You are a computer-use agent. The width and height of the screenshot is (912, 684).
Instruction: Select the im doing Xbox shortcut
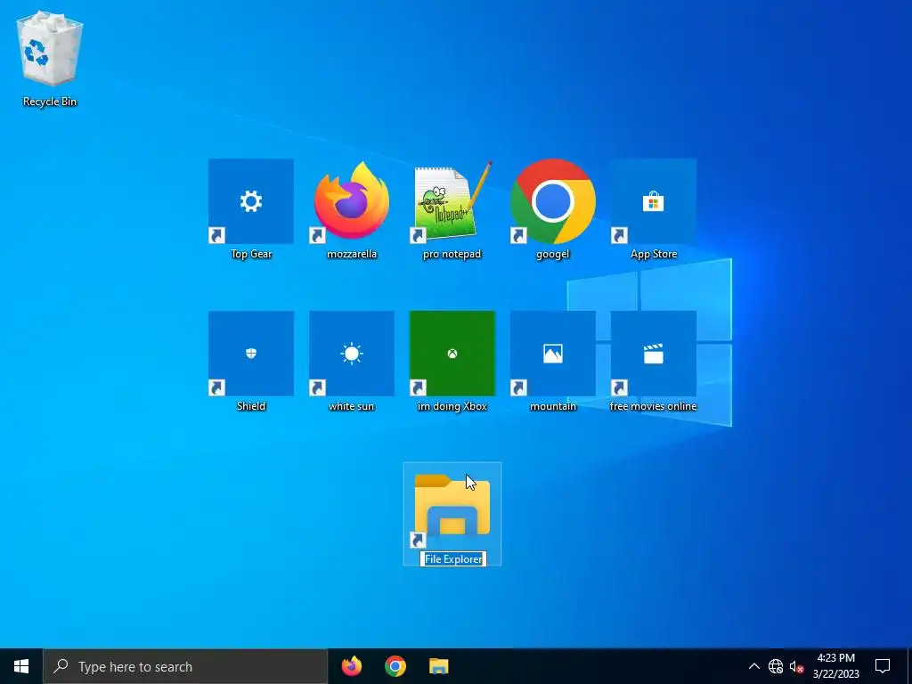coord(452,354)
